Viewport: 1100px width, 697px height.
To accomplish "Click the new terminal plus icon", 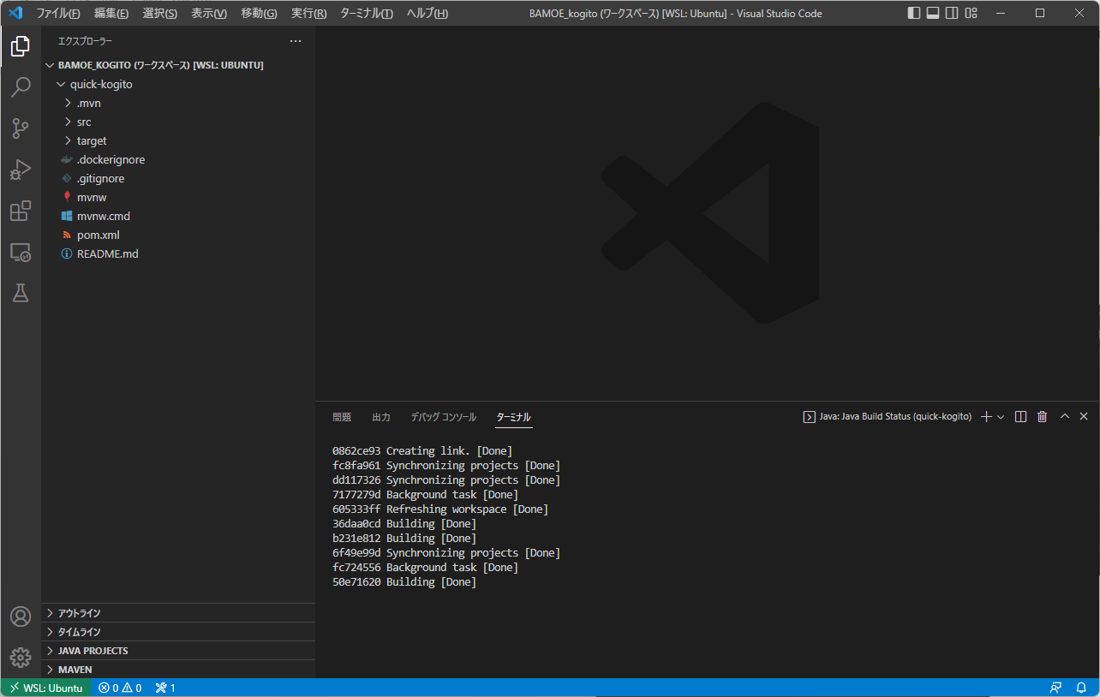I will tap(986, 417).
